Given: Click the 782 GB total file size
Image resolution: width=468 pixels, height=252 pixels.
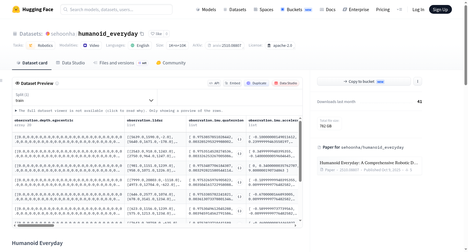Looking at the screenshot, I should coord(326,126).
